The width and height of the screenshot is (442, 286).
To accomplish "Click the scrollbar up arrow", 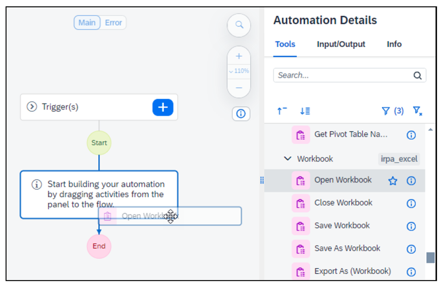I will point(430,130).
